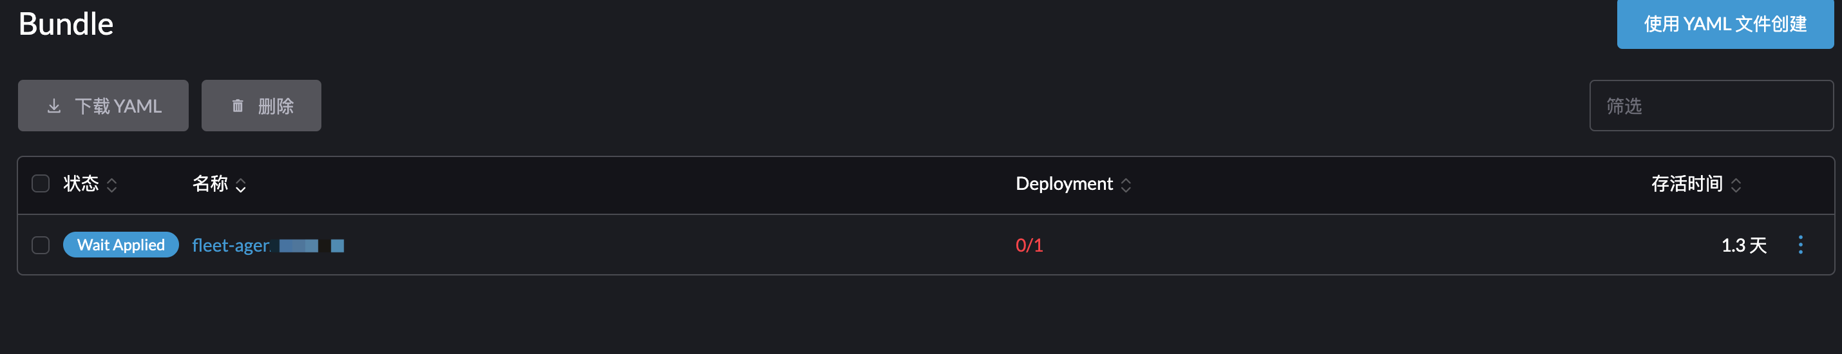This screenshot has height=354, width=1842.
Task: Sort table by Deployment header
Action: coord(1064,184)
